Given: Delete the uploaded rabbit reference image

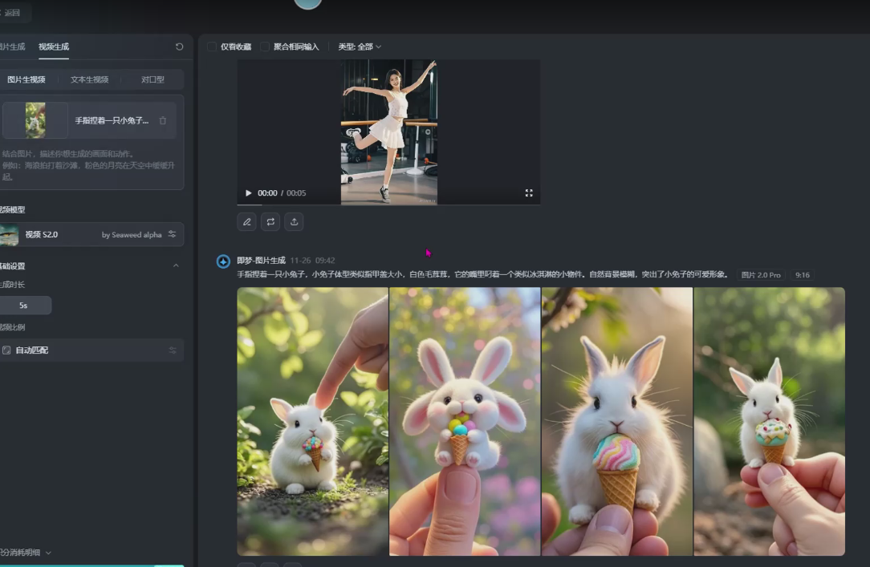Looking at the screenshot, I should pos(163,121).
